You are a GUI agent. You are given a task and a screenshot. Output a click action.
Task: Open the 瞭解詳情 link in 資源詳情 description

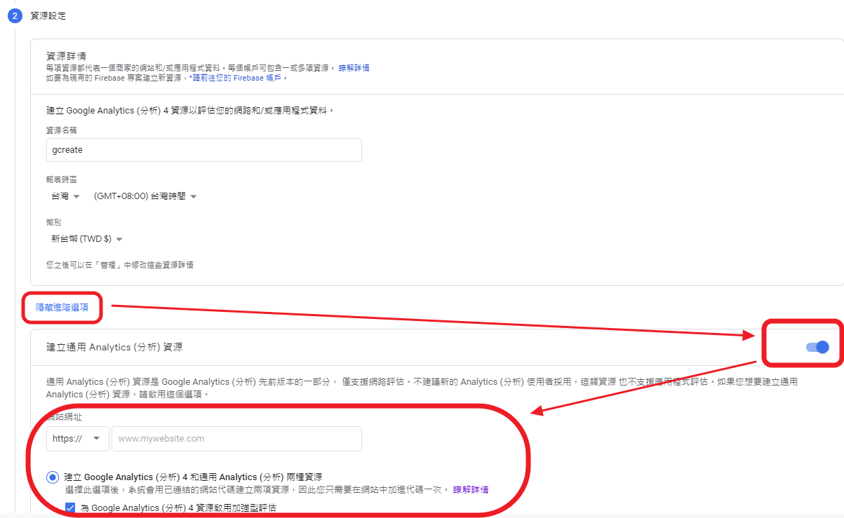(x=354, y=68)
